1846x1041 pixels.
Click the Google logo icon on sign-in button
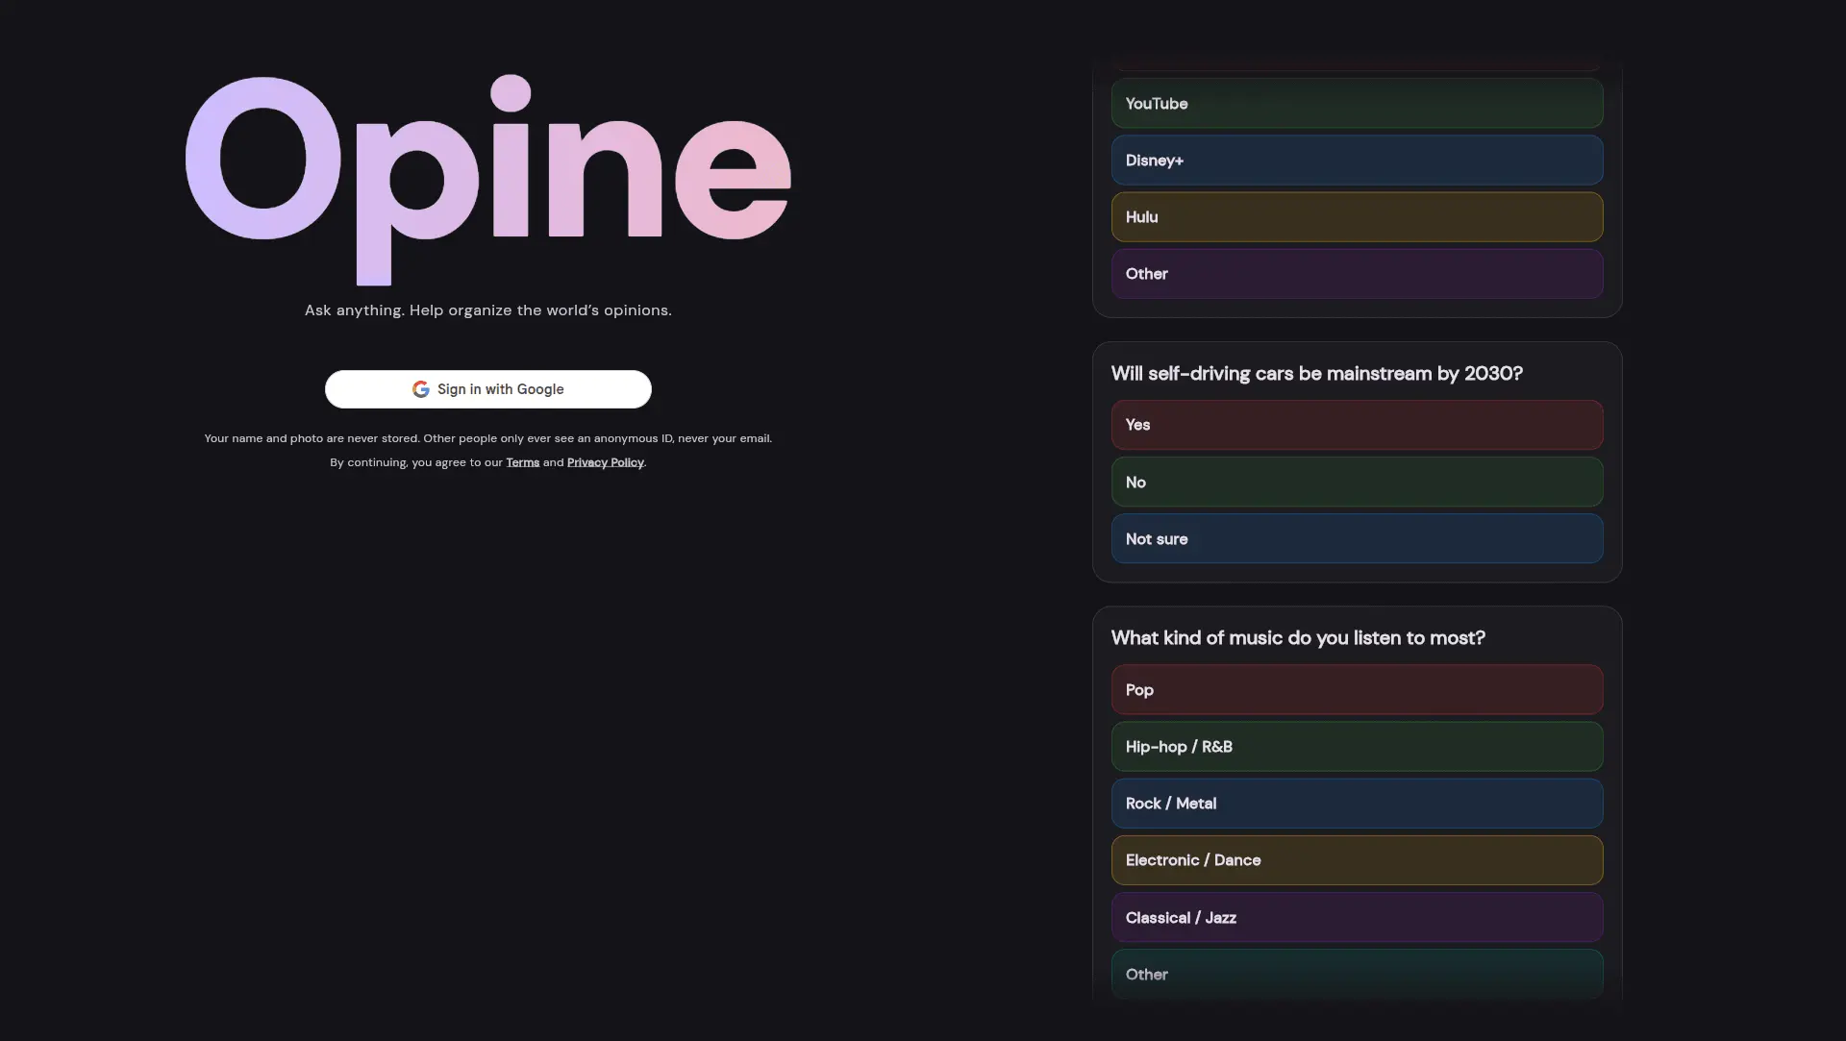pos(420,389)
